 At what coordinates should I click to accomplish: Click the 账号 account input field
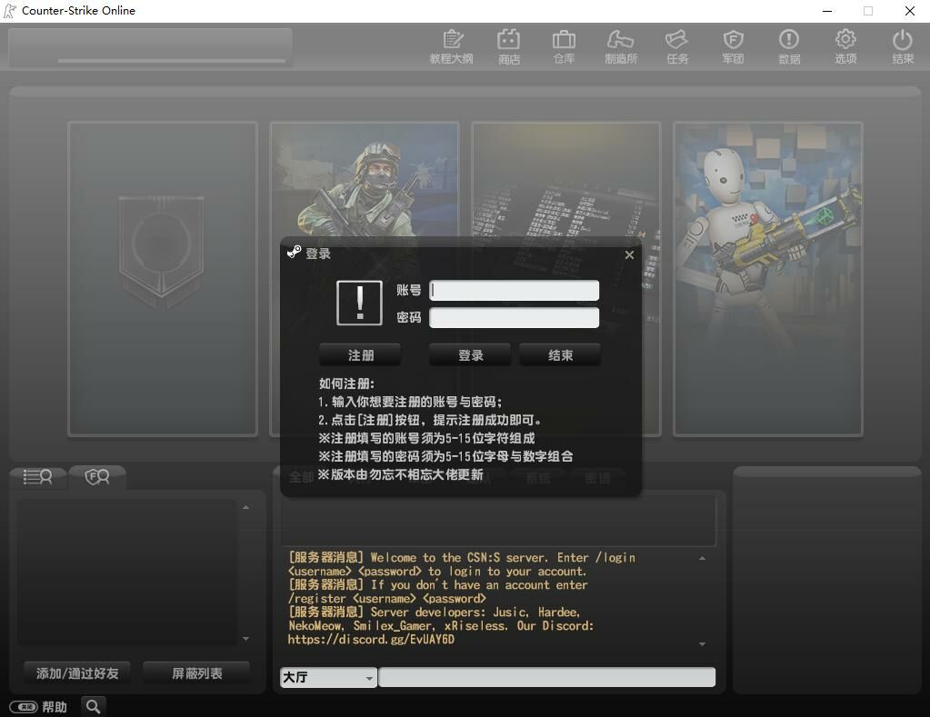tap(514, 291)
